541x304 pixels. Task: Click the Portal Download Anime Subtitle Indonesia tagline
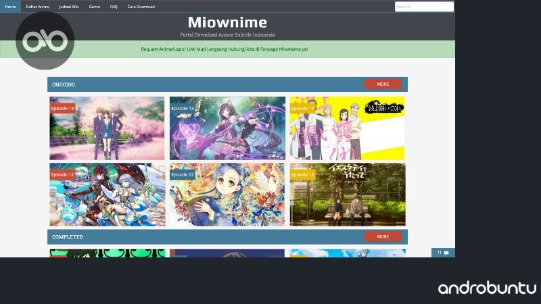pos(227,34)
